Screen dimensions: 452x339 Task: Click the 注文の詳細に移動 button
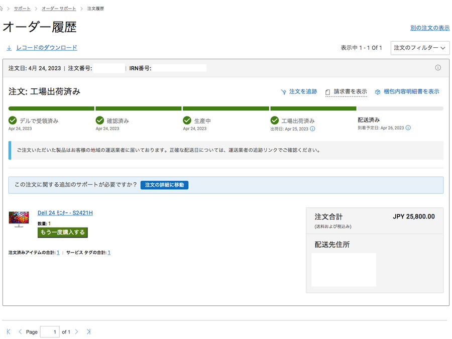coord(164,185)
